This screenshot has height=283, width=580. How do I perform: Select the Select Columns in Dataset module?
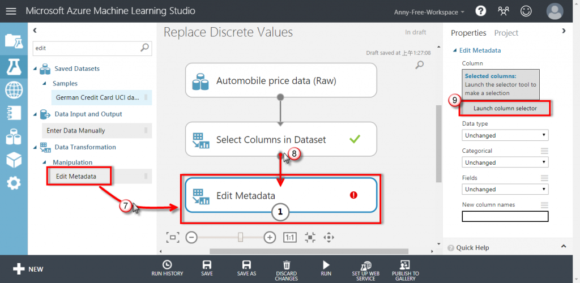(281, 139)
